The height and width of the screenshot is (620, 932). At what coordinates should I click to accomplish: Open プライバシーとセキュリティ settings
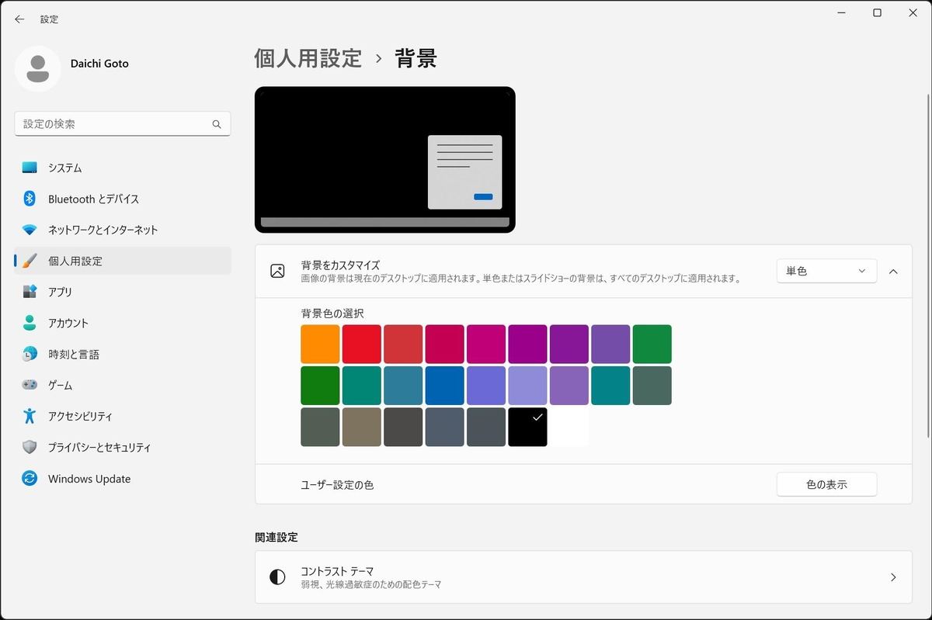123,448
